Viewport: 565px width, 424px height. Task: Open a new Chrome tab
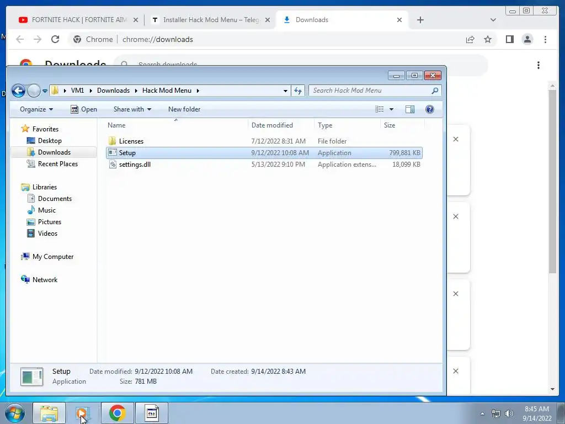[x=420, y=20]
